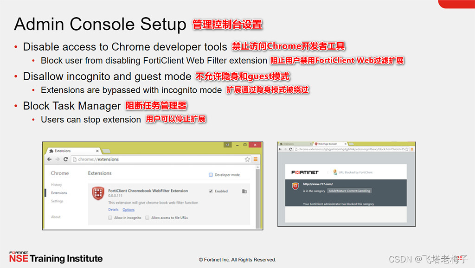This screenshot has height=268, width=475.
Task: Click the version number 0.0.0.111
Action: pos(116,196)
